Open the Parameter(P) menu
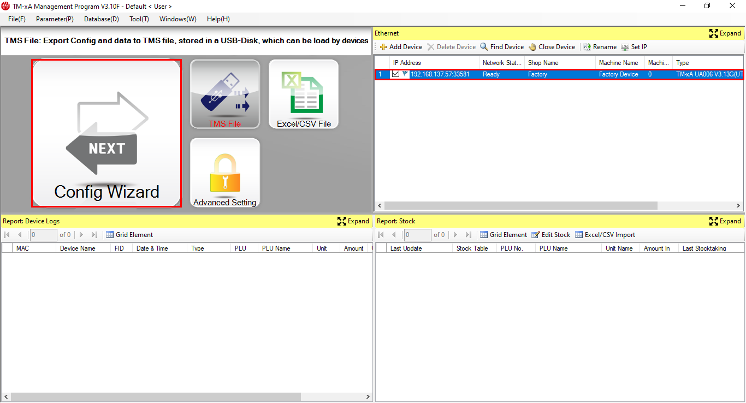The height and width of the screenshot is (403, 746). 55,19
